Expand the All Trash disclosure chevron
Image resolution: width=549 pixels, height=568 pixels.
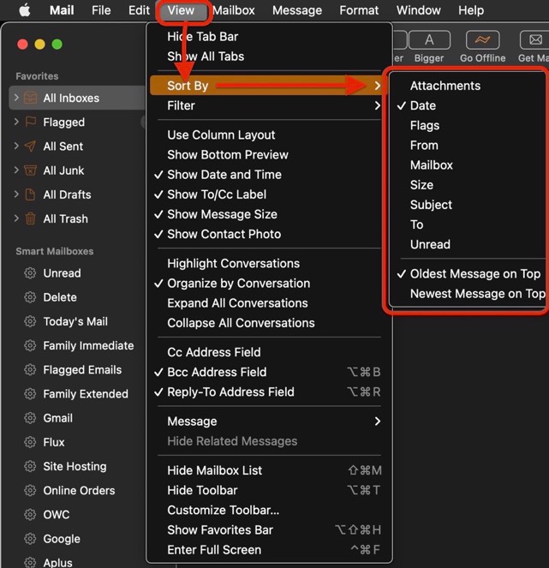click(16, 218)
